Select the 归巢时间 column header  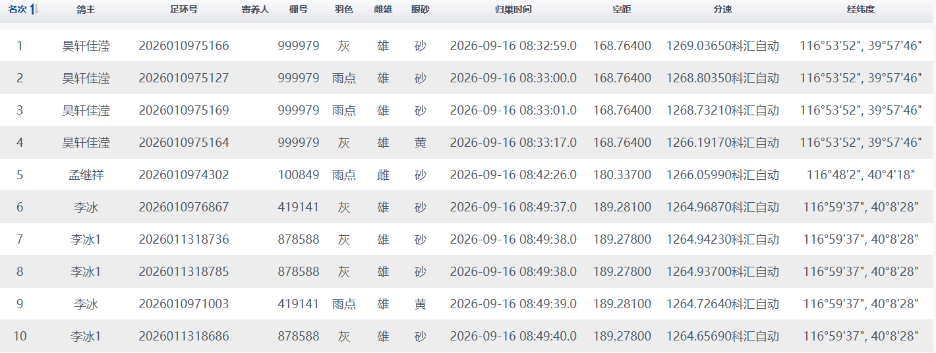click(x=513, y=9)
